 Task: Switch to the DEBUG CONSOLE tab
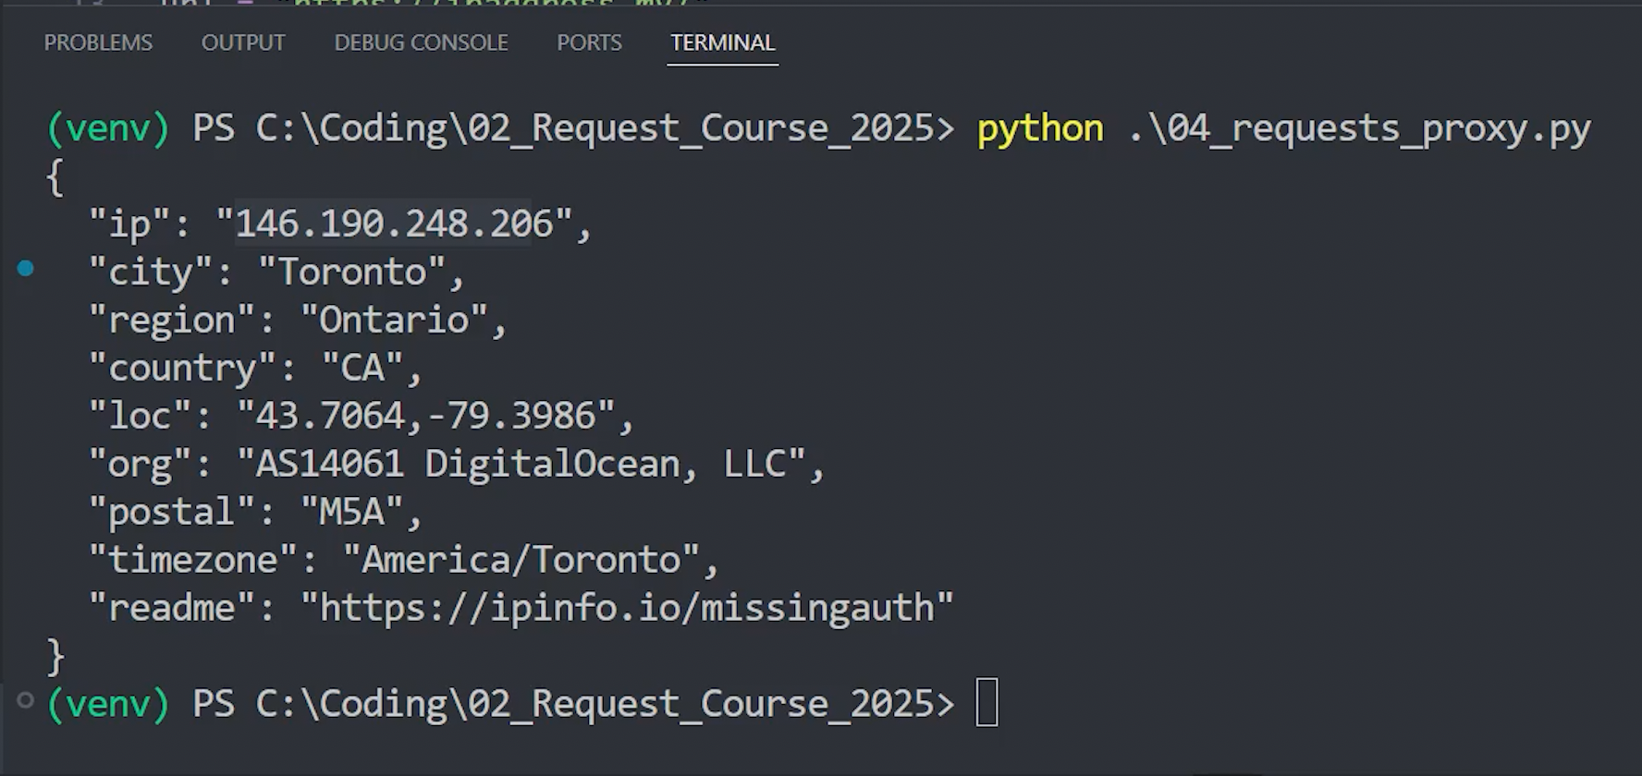click(x=421, y=42)
